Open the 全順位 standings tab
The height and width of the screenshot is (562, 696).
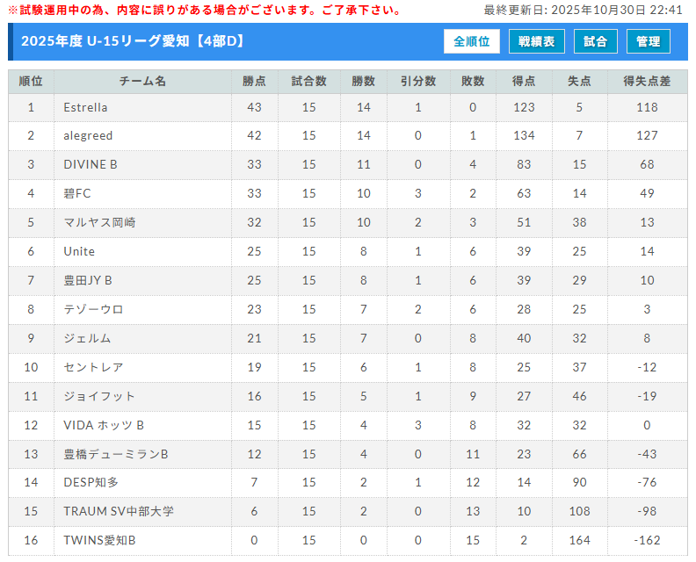pos(472,41)
